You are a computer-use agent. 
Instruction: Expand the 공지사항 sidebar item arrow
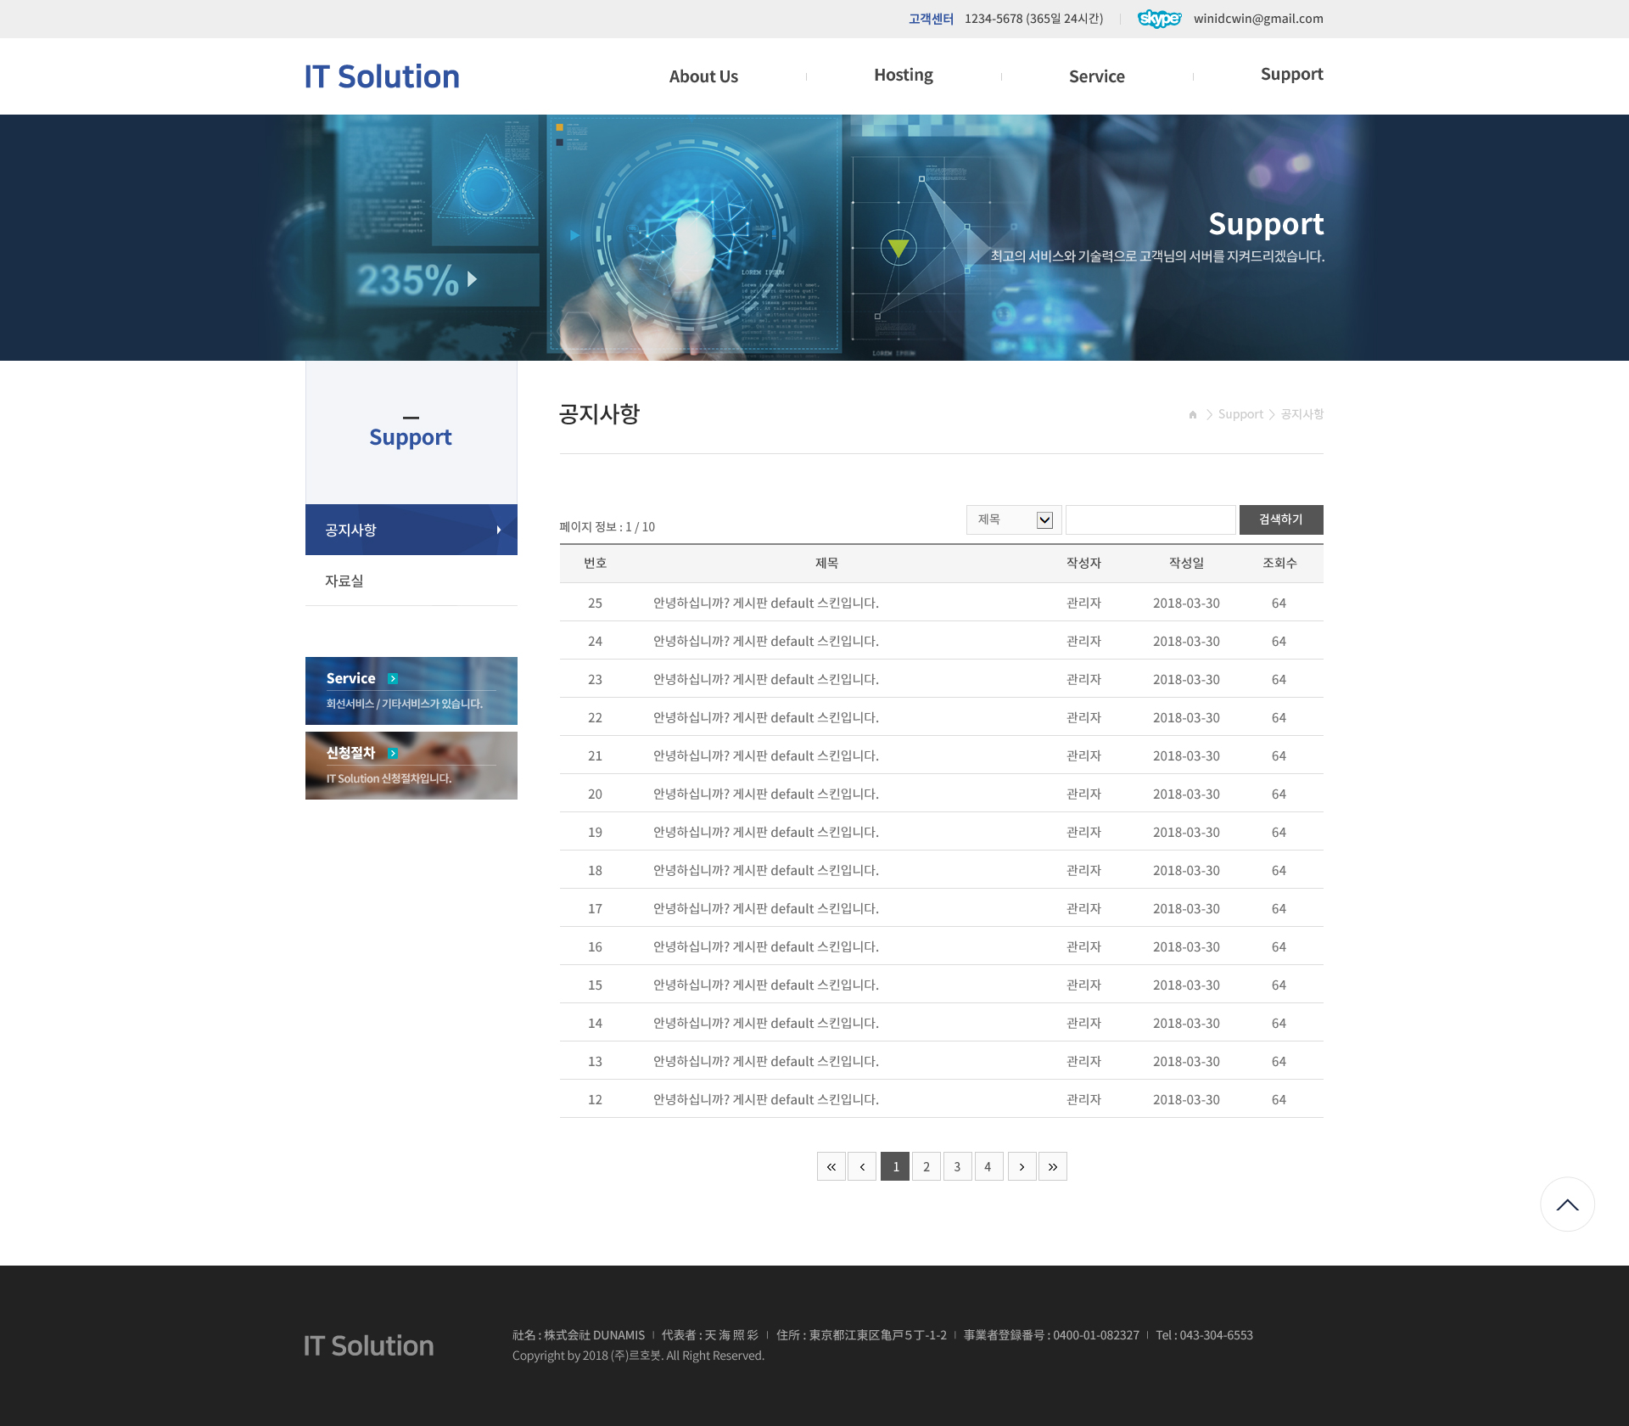tap(499, 531)
